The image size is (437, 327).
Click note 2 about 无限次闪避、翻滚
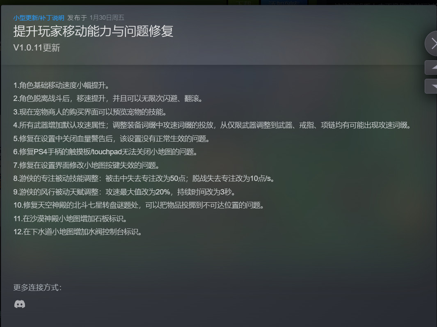tap(108, 98)
